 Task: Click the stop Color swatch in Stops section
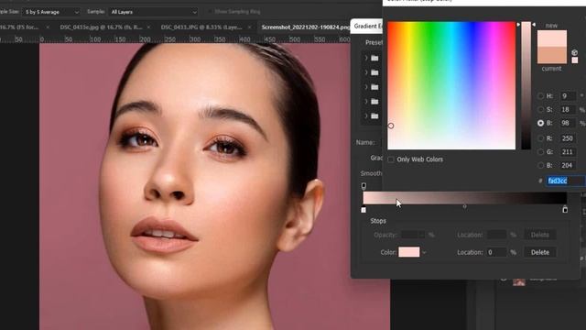[x=409, y=252]
